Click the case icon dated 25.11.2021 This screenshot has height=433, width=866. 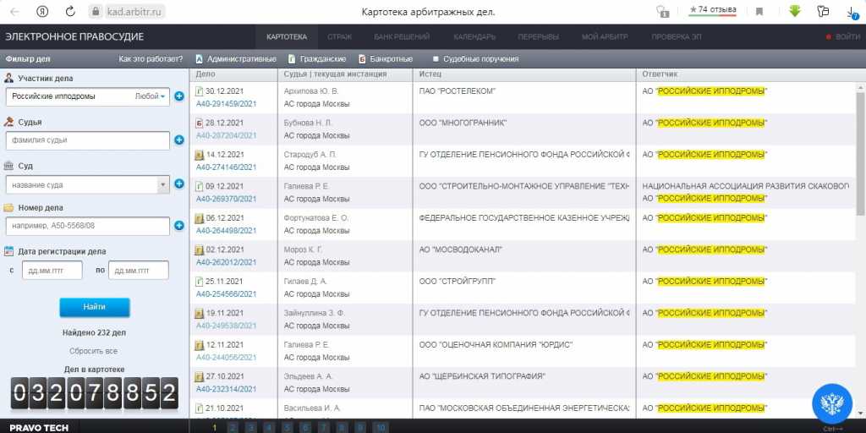200,282
